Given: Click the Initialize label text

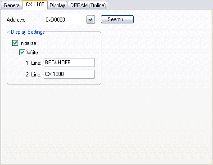Looking at the screenshot, I should [28, 43].
